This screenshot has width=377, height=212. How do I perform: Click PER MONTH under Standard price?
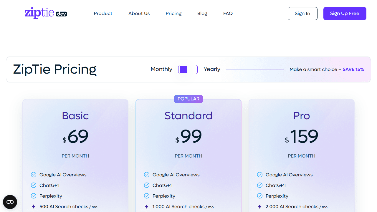click(x=188, y=156)
